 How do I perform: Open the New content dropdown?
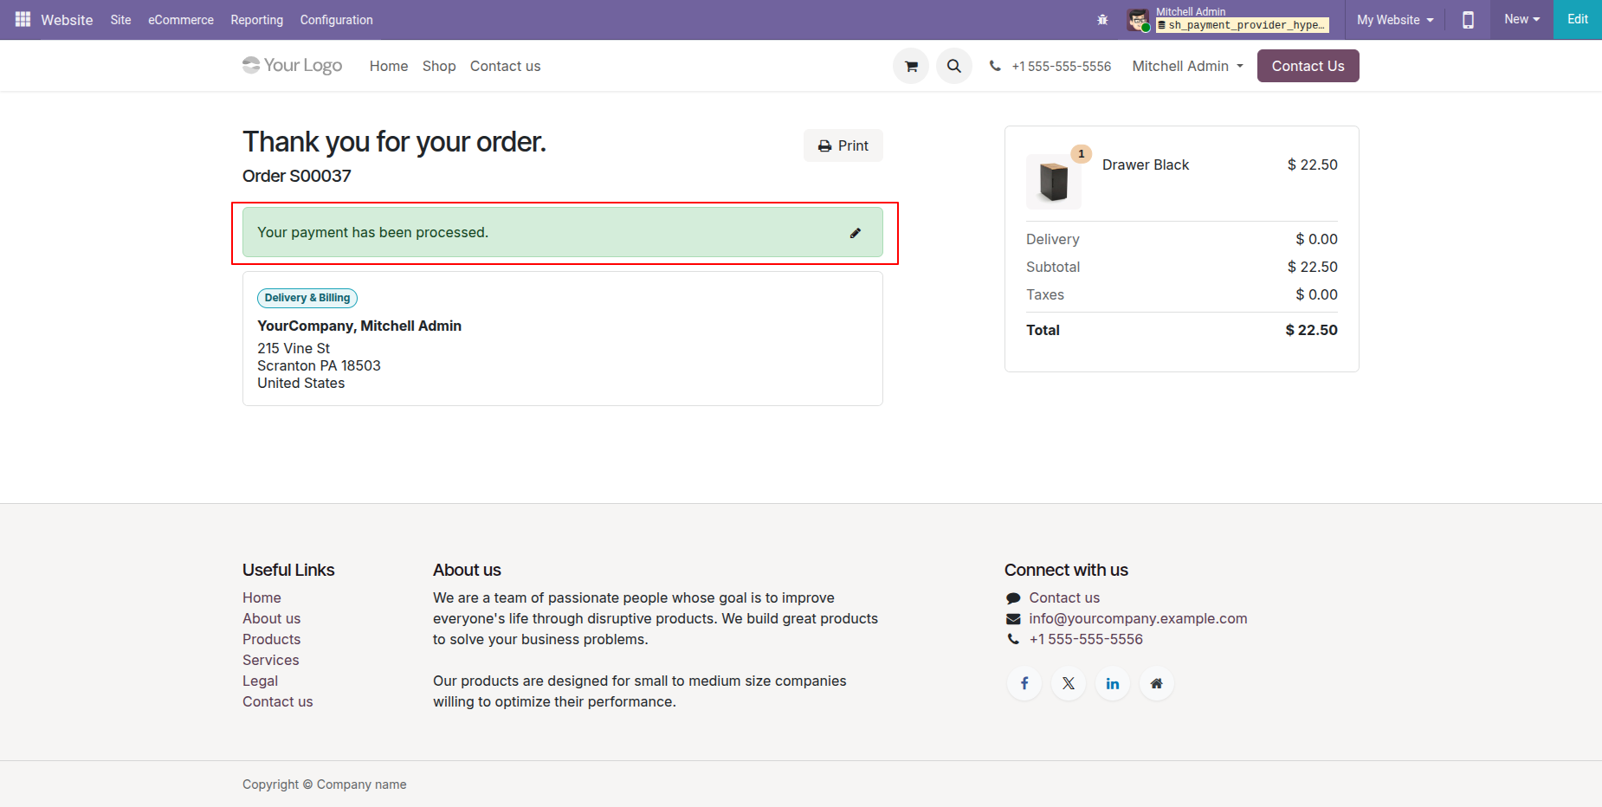pyautogui.click(x=1521, y=19)
